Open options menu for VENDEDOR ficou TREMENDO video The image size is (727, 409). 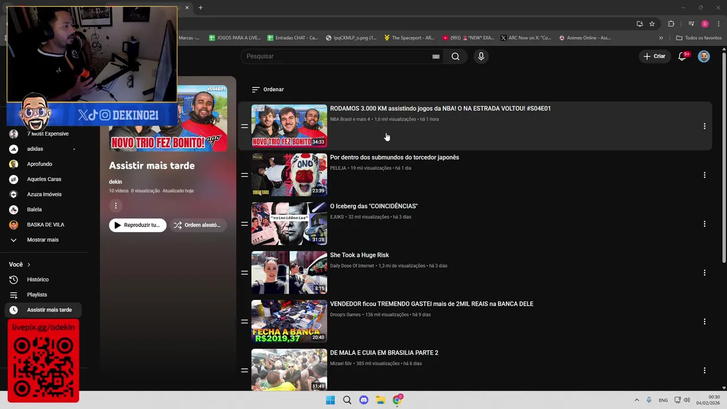[704, 322]
